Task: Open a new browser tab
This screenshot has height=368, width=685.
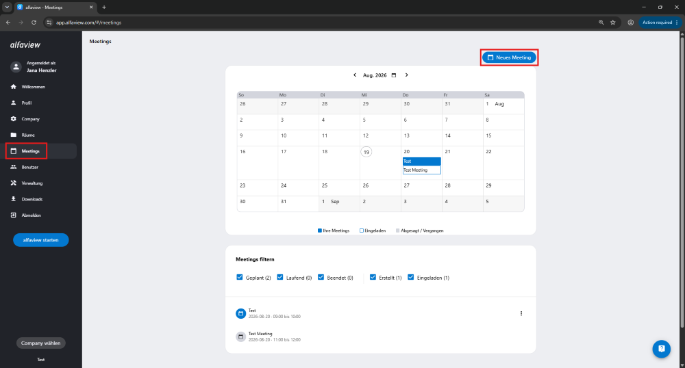Action: [x=104, y=7]
